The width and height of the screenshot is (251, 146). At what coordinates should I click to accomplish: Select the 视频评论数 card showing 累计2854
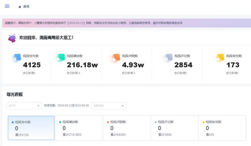174,128
